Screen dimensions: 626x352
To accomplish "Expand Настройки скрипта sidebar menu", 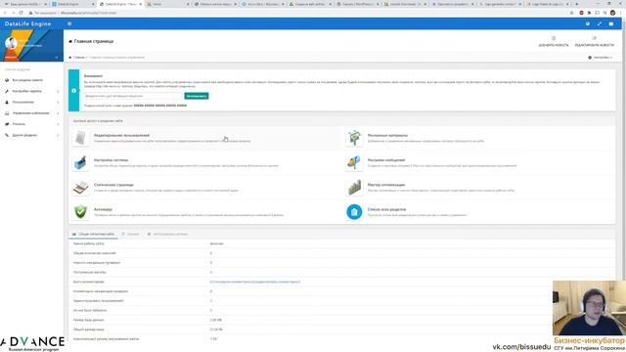I will click(x=31, y=91).
